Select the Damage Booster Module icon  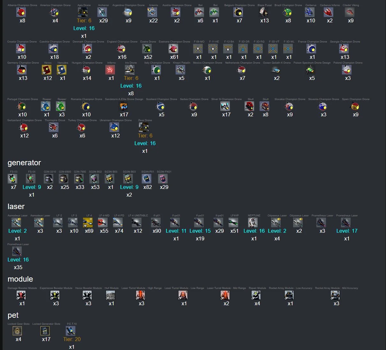(21, 295)
